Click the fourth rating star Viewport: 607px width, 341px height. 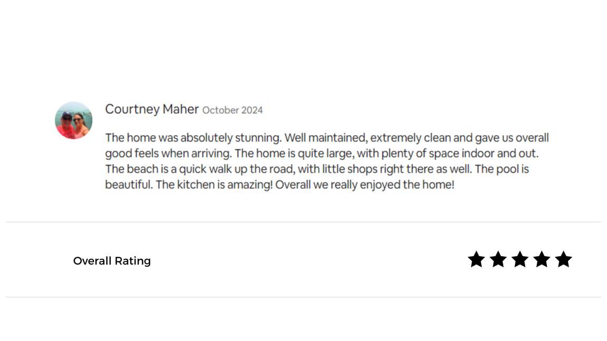[x=542, y=259]
